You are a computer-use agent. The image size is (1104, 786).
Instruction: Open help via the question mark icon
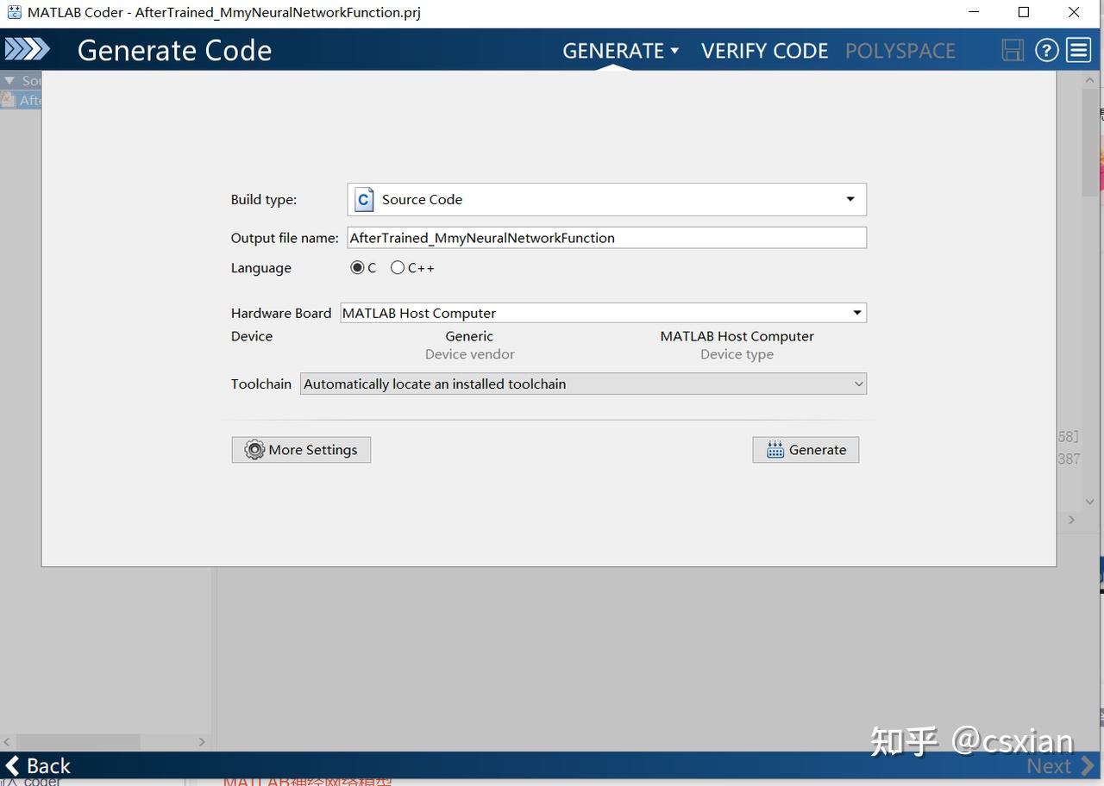click(x=1046, y=50)
